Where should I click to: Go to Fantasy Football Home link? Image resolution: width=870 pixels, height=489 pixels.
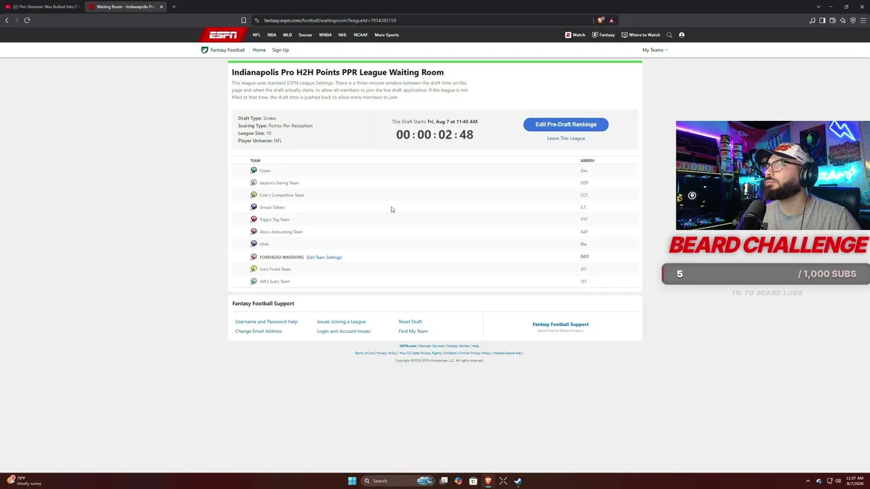[259, 50]
